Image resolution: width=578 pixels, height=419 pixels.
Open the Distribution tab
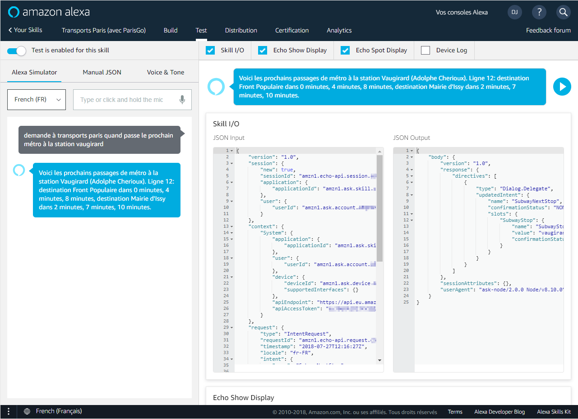(x=241, y=30)
